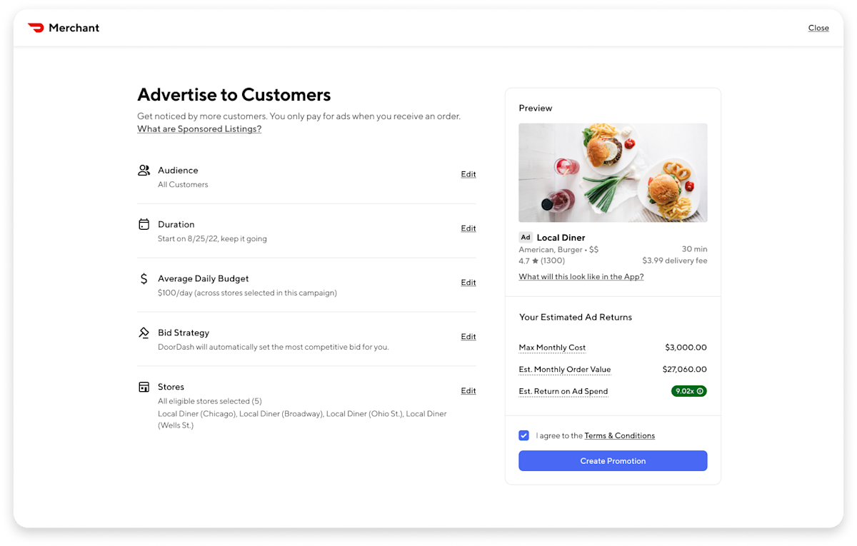The height and width of the screenshot is (546, 857).
Task: Click the Duration calendar icon
Action: 144,224
